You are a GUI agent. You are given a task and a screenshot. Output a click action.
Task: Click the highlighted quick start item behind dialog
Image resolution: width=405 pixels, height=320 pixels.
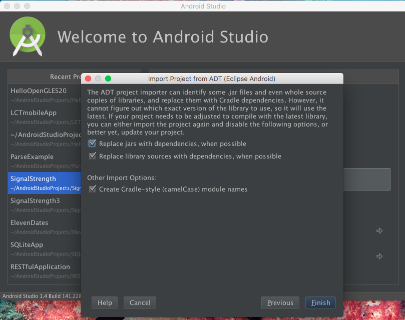pos(367,179)
